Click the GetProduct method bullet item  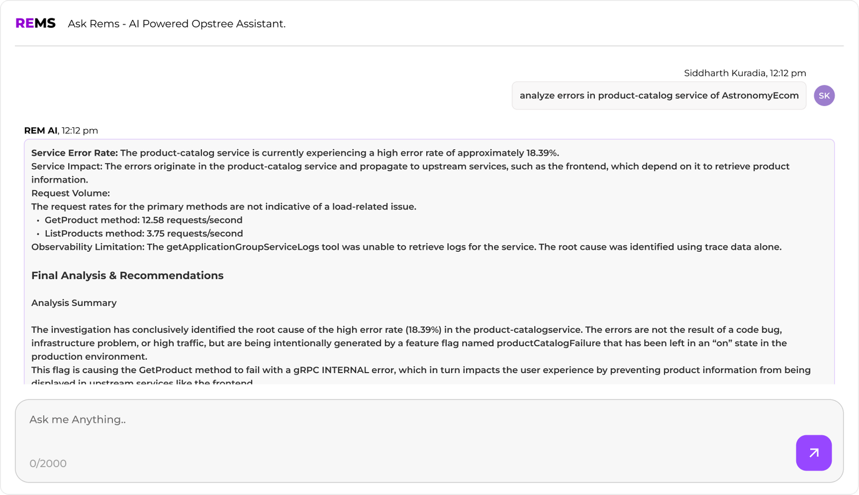[x=143, y=220]
